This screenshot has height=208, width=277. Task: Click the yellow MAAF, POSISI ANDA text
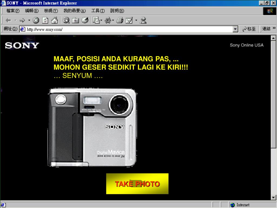coord(116,59)
